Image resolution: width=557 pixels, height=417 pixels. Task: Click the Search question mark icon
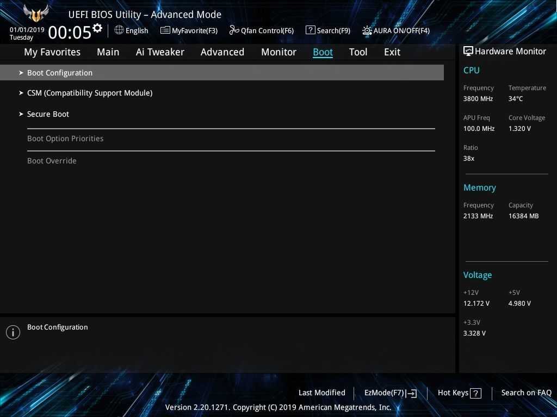(x=310, y=30)
